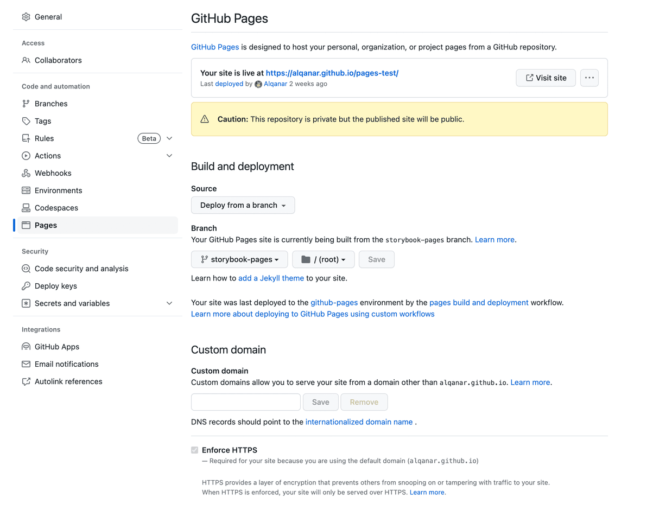Select the Branches icon in sidebar
The height and width of the screenshot is (510, 672).
26,104
